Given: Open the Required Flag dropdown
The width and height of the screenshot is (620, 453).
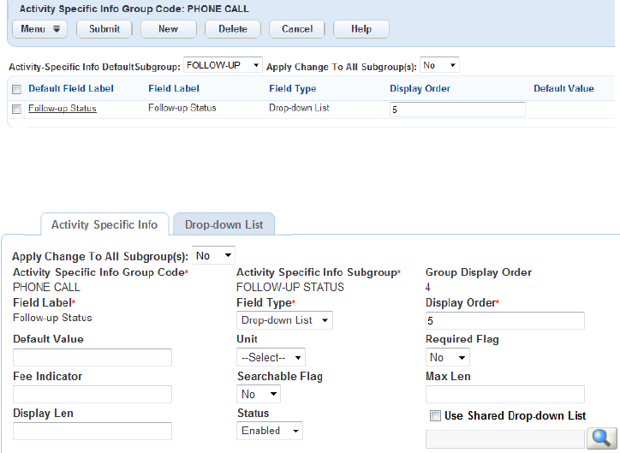Looking at the screenshot, I should (x=448, y=357).
